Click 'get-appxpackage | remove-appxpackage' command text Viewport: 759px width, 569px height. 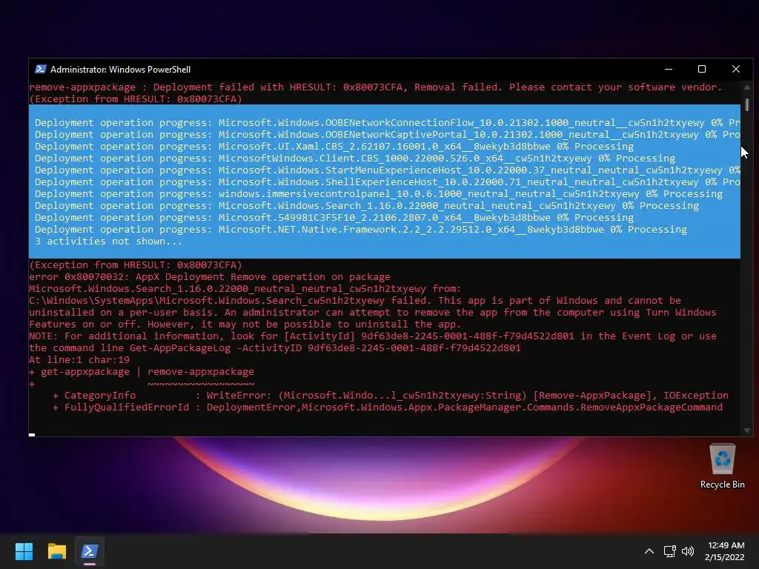[x=148, y=372]
